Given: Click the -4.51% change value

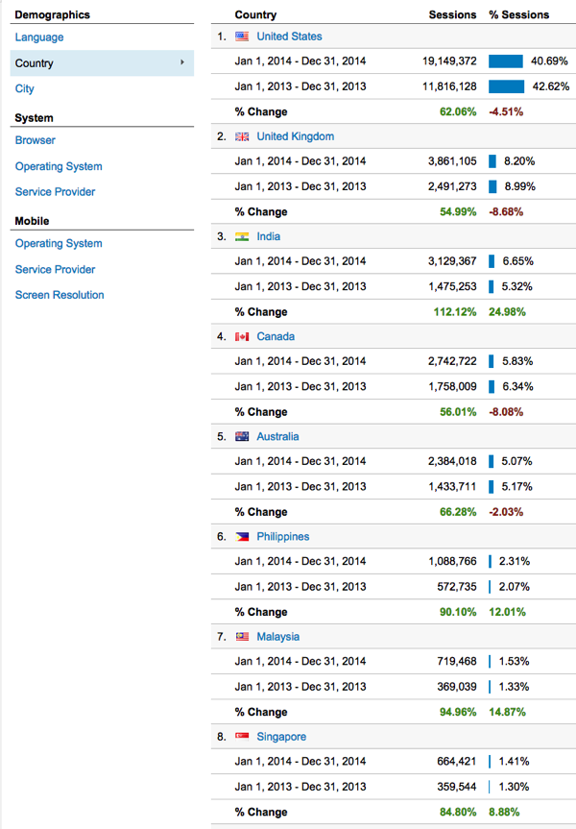Looking at the screenshot, I should pyautogui.click(x=506, y=112).
